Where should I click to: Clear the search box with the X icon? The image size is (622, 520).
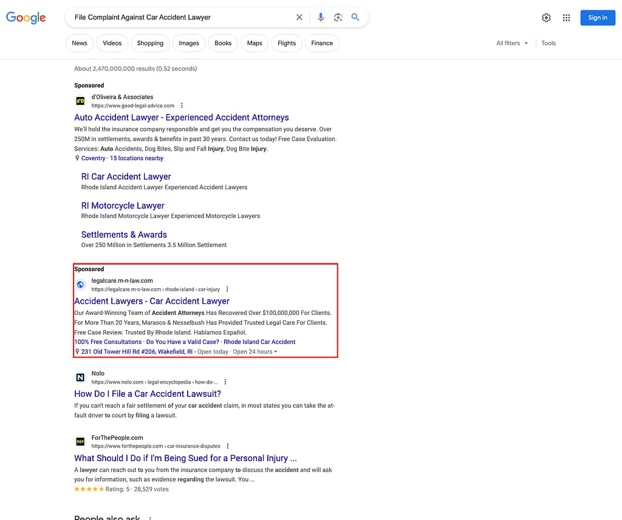pyautogui.click(x=299, y=18)
